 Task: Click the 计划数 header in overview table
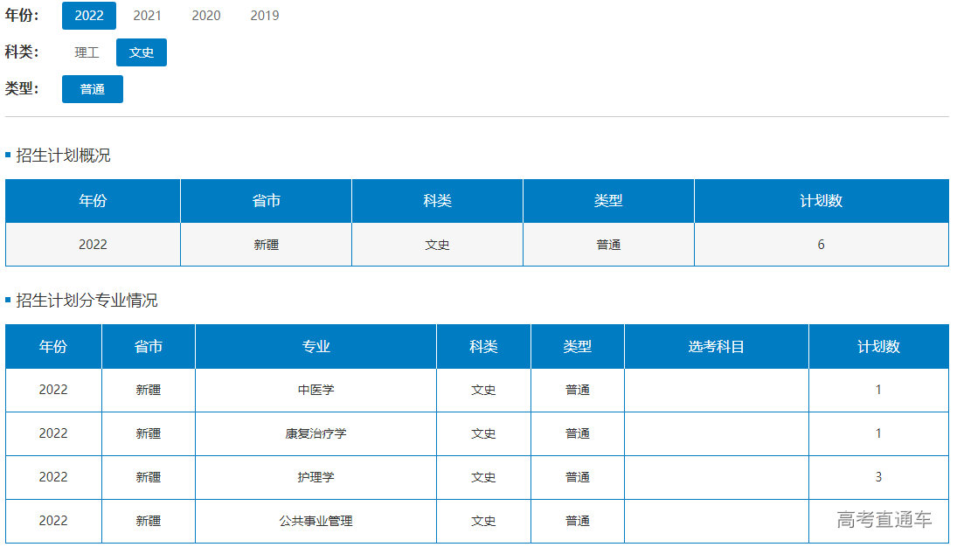tap(821, 201)
